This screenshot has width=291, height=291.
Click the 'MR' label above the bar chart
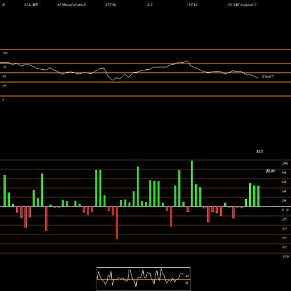260,151
